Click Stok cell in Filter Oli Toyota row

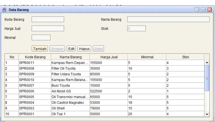[185, 68]
